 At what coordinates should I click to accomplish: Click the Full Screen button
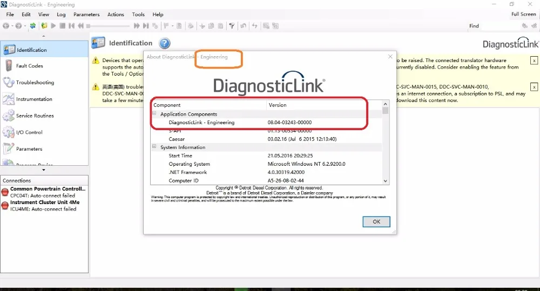523,14
